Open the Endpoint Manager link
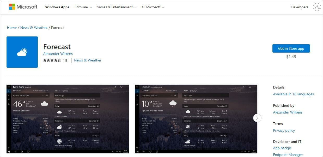This screenshot has height=157, width=323. 288,154
